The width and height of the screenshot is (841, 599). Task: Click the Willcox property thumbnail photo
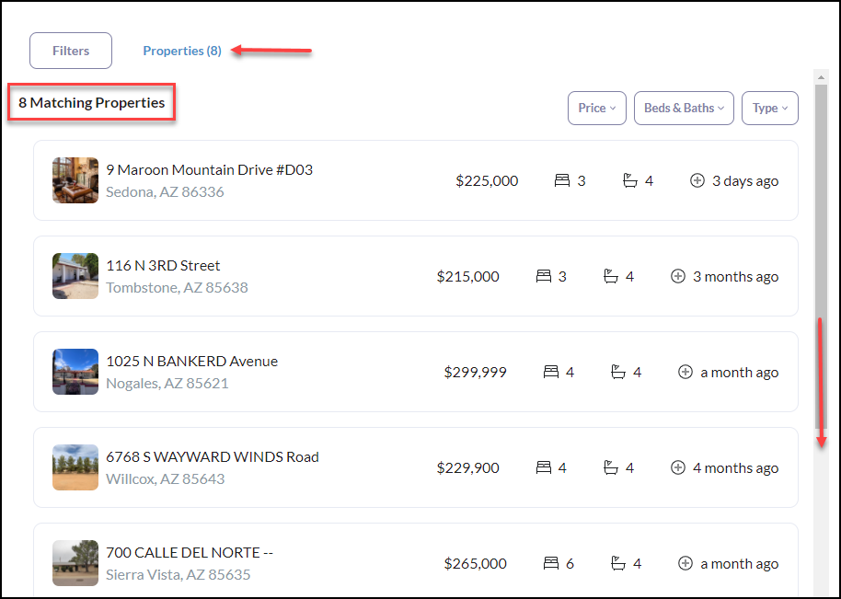click(75, 467)
